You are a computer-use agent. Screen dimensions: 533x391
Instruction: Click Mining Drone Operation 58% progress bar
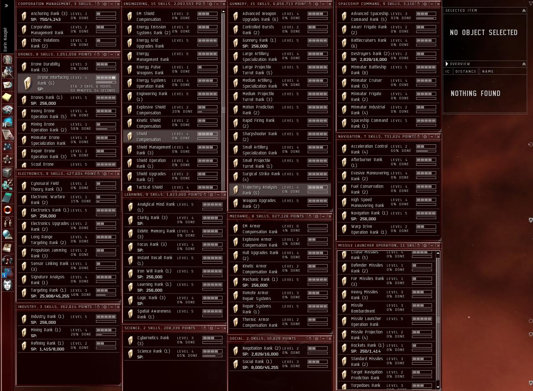(x=106, y=129)
